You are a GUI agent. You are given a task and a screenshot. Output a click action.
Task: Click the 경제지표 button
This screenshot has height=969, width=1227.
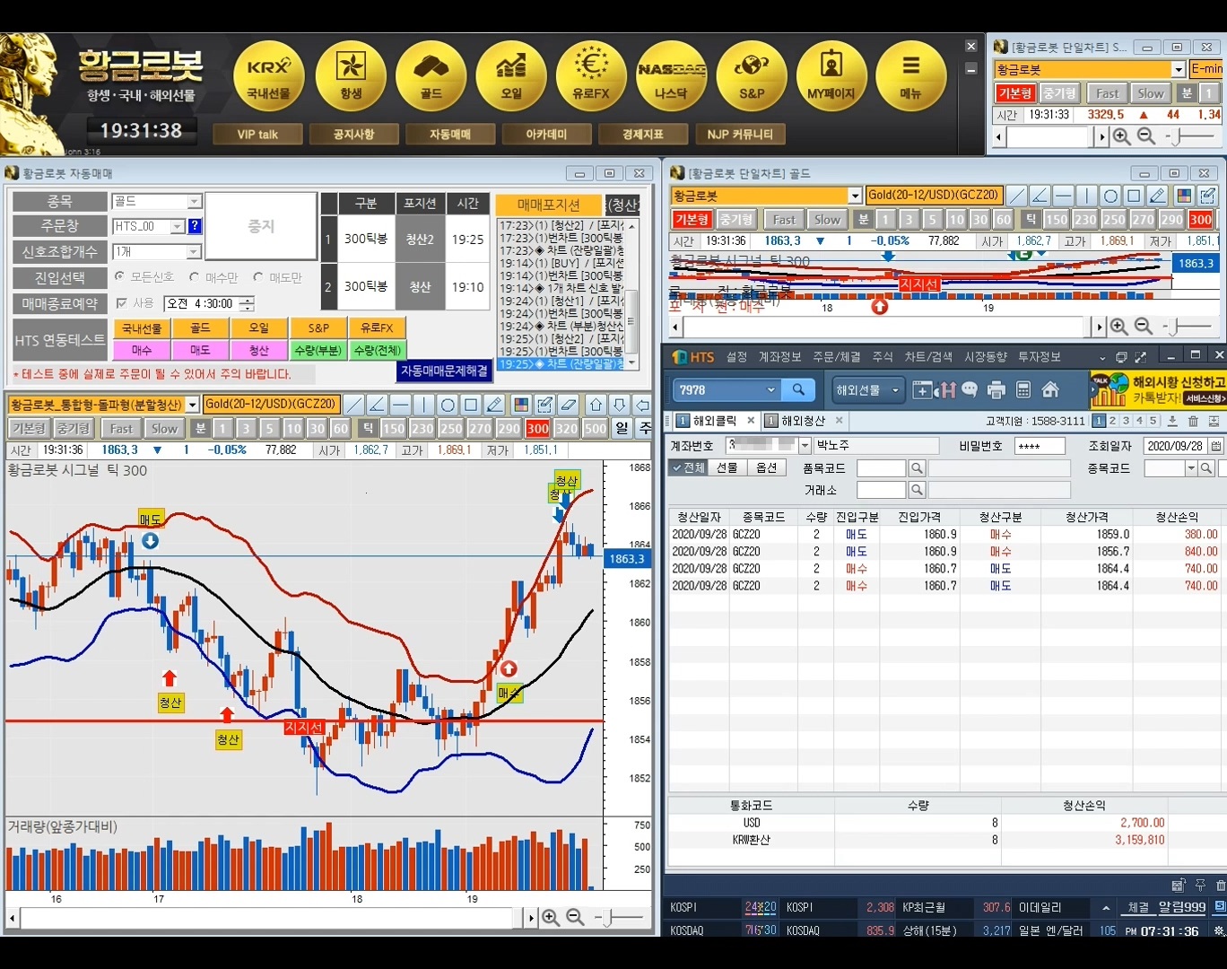click(x=643, y=135)
